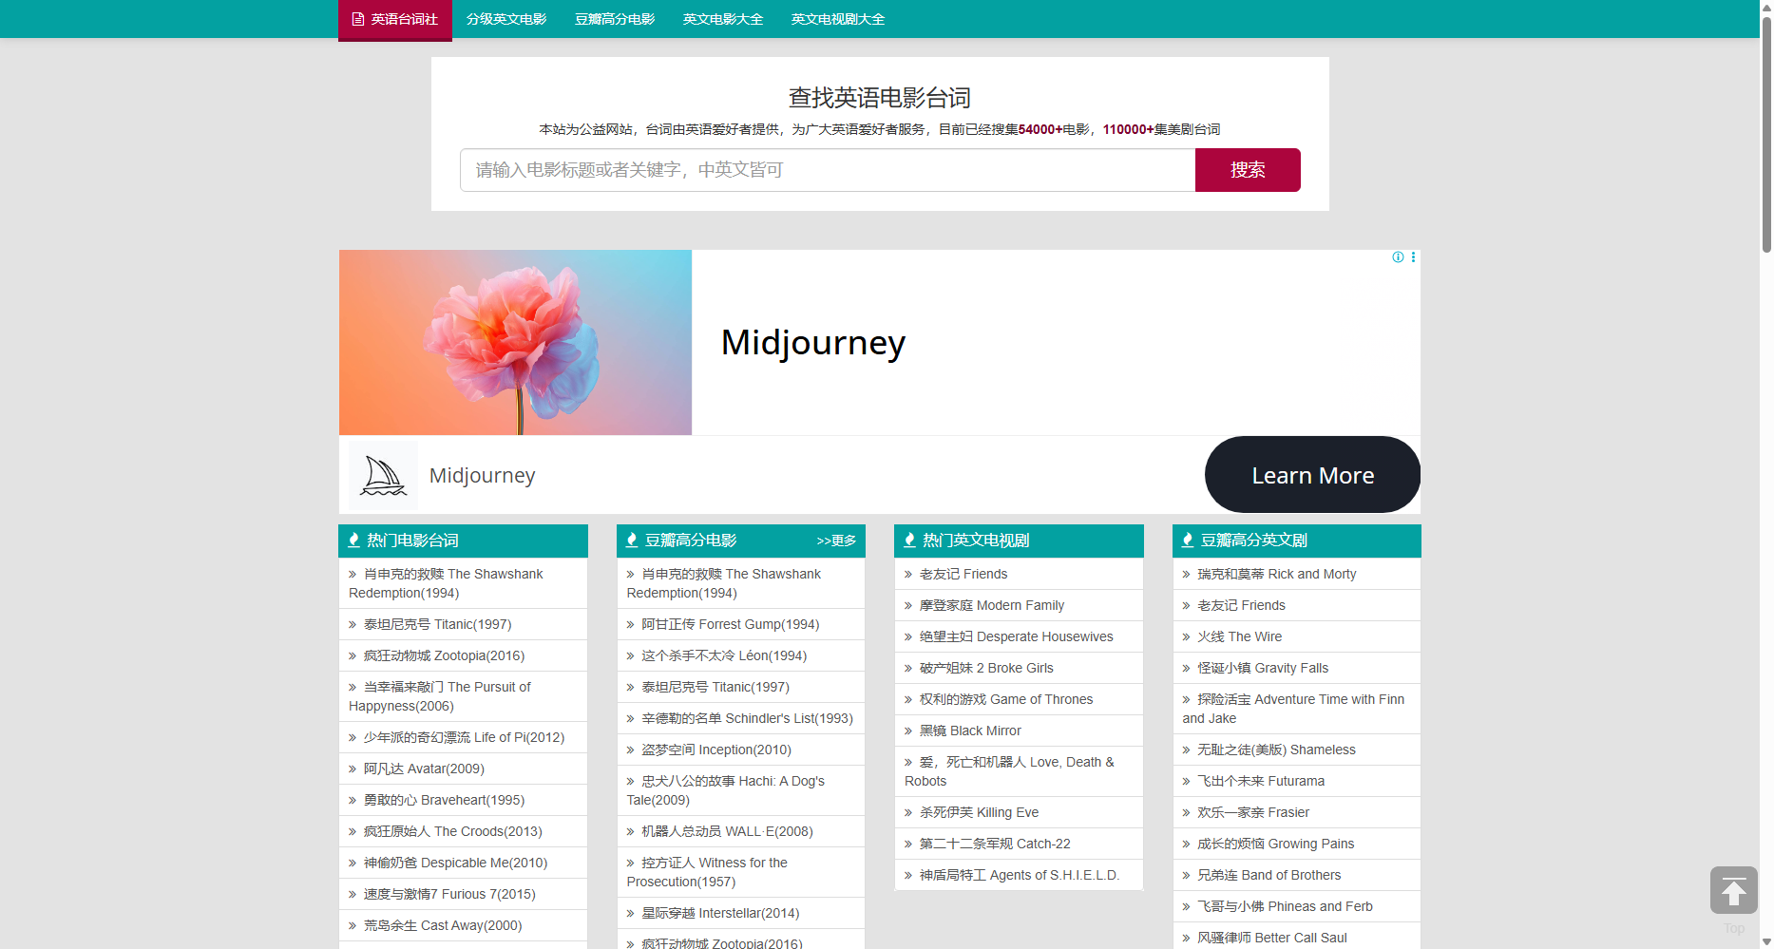The width and height of the screenshot is (1774, 949).
Task: Open Adventure Time with Finn and Jake
Action: pyautogui.click(x=1293, y=709)
